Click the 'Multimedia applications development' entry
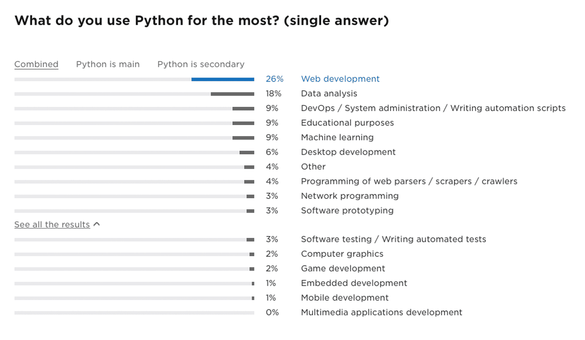585x340 pixels. [381, 313]
